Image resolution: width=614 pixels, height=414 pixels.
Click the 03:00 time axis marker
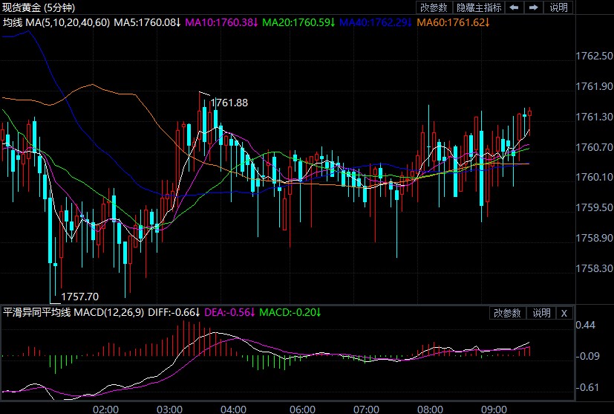[169, 409]
